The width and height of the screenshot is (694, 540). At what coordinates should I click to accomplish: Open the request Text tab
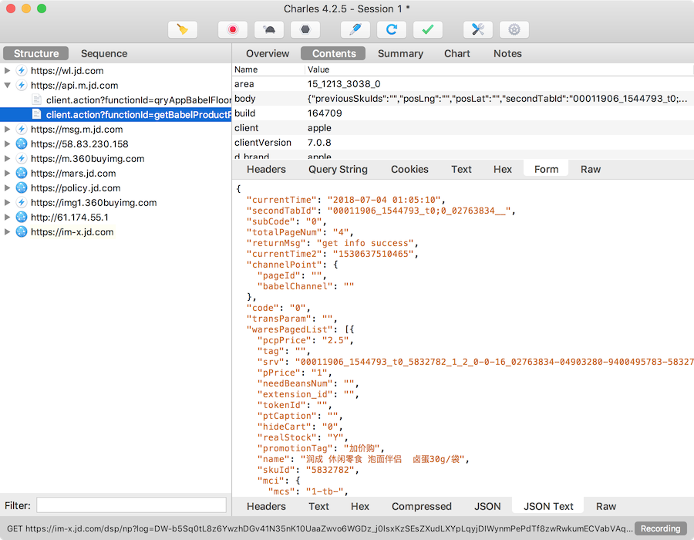pyautogui.click(x=461, y=169)
